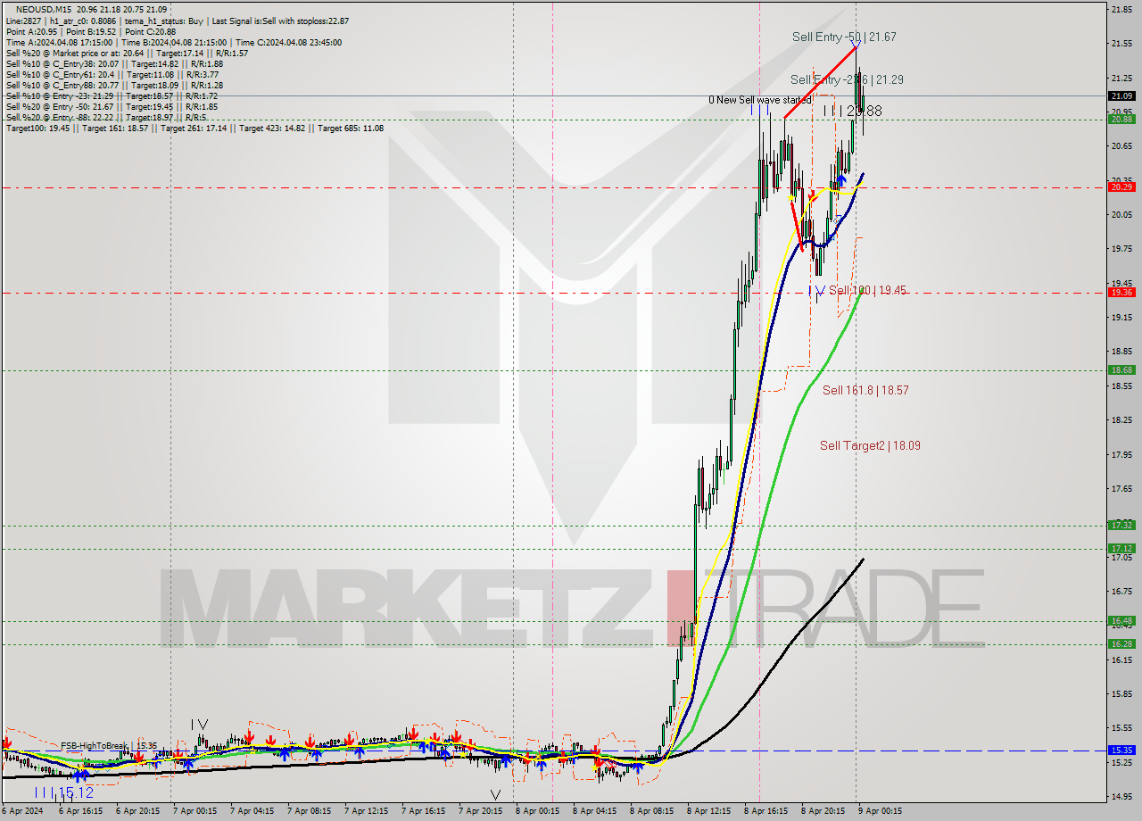
Task: Click '7 Apr 16:15' on the time axis
Action: pyautogui.click(x=424, y=811)
